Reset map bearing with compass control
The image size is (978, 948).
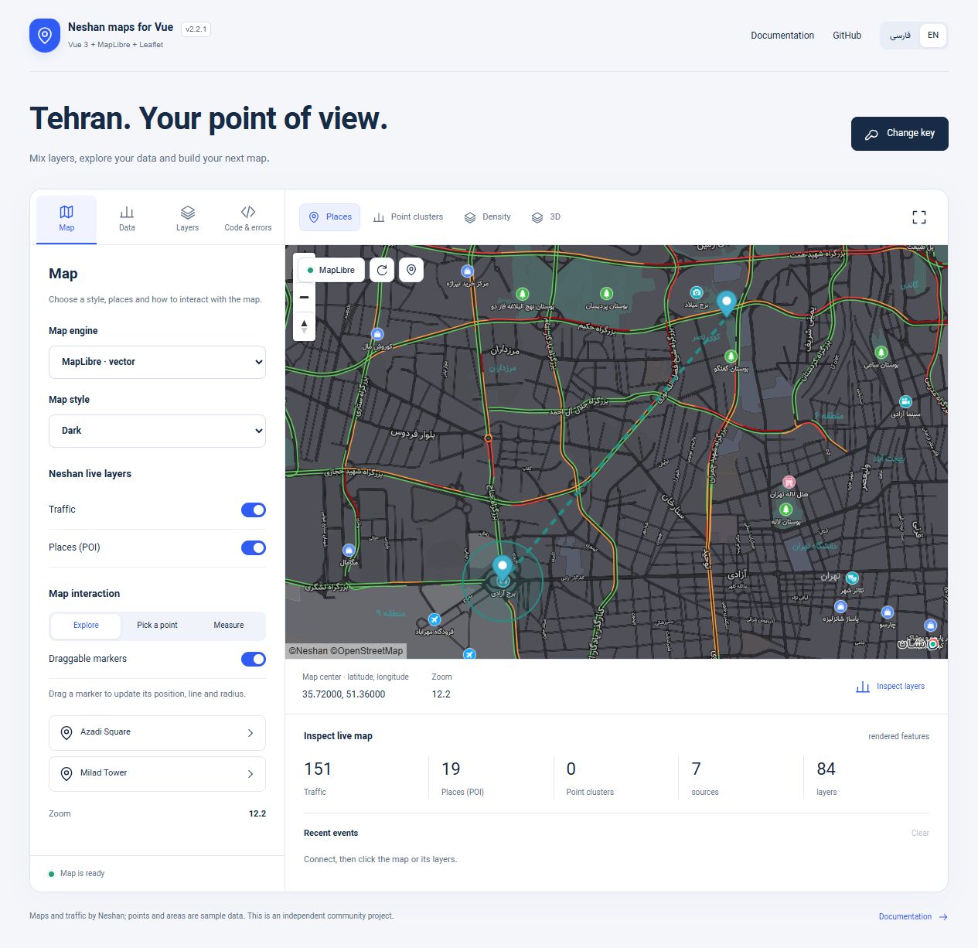coord(304,327)
